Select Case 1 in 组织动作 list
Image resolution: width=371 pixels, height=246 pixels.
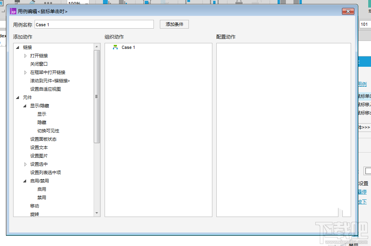tap(128, 47)
